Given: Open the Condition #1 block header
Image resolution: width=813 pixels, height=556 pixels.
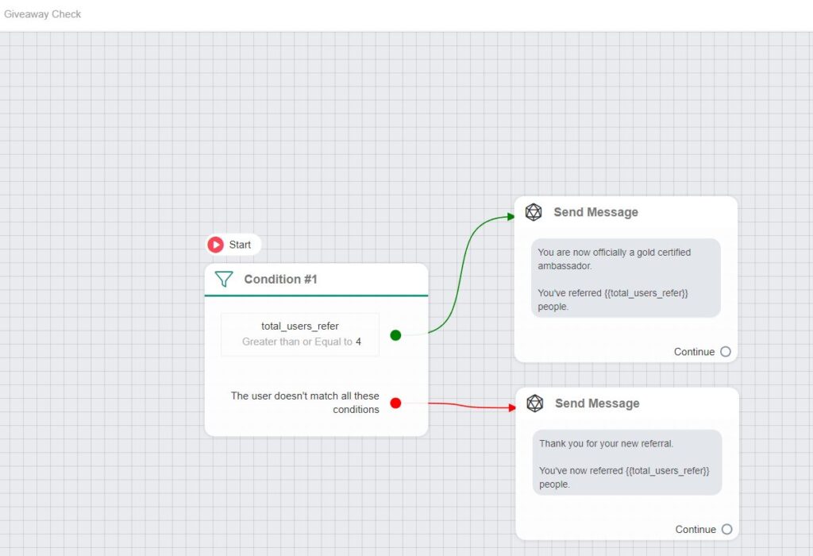Looking at the screenshot, I should pyautogui.click(x=316, y=280).
